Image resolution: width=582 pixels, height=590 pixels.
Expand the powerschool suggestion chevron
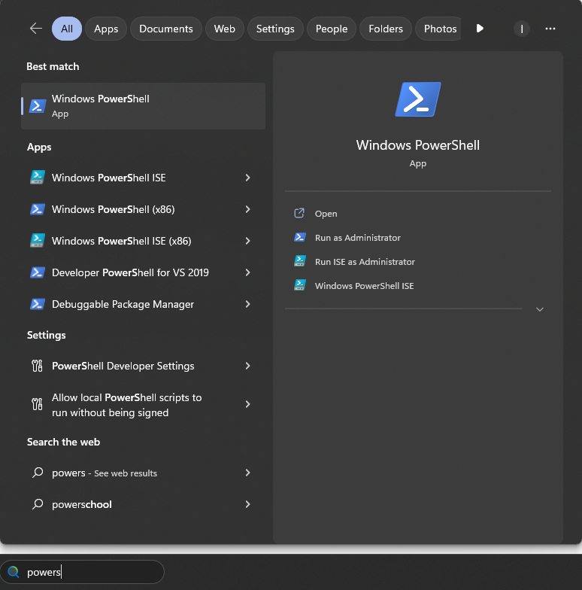point(247,504)
